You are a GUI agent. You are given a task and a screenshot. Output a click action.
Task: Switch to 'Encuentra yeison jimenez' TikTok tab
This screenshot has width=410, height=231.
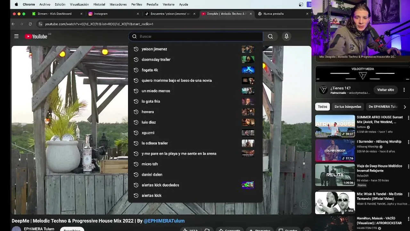[x=170, y=14]
